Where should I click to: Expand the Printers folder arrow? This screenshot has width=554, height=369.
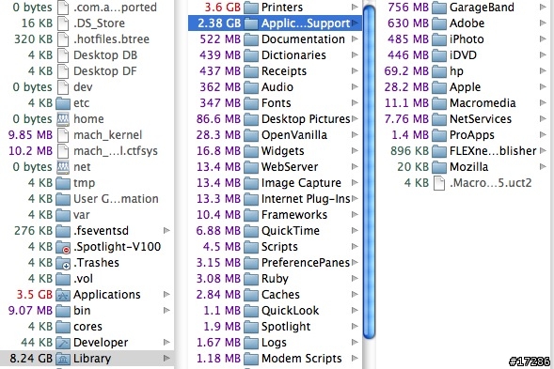click(x=355, y=7)
